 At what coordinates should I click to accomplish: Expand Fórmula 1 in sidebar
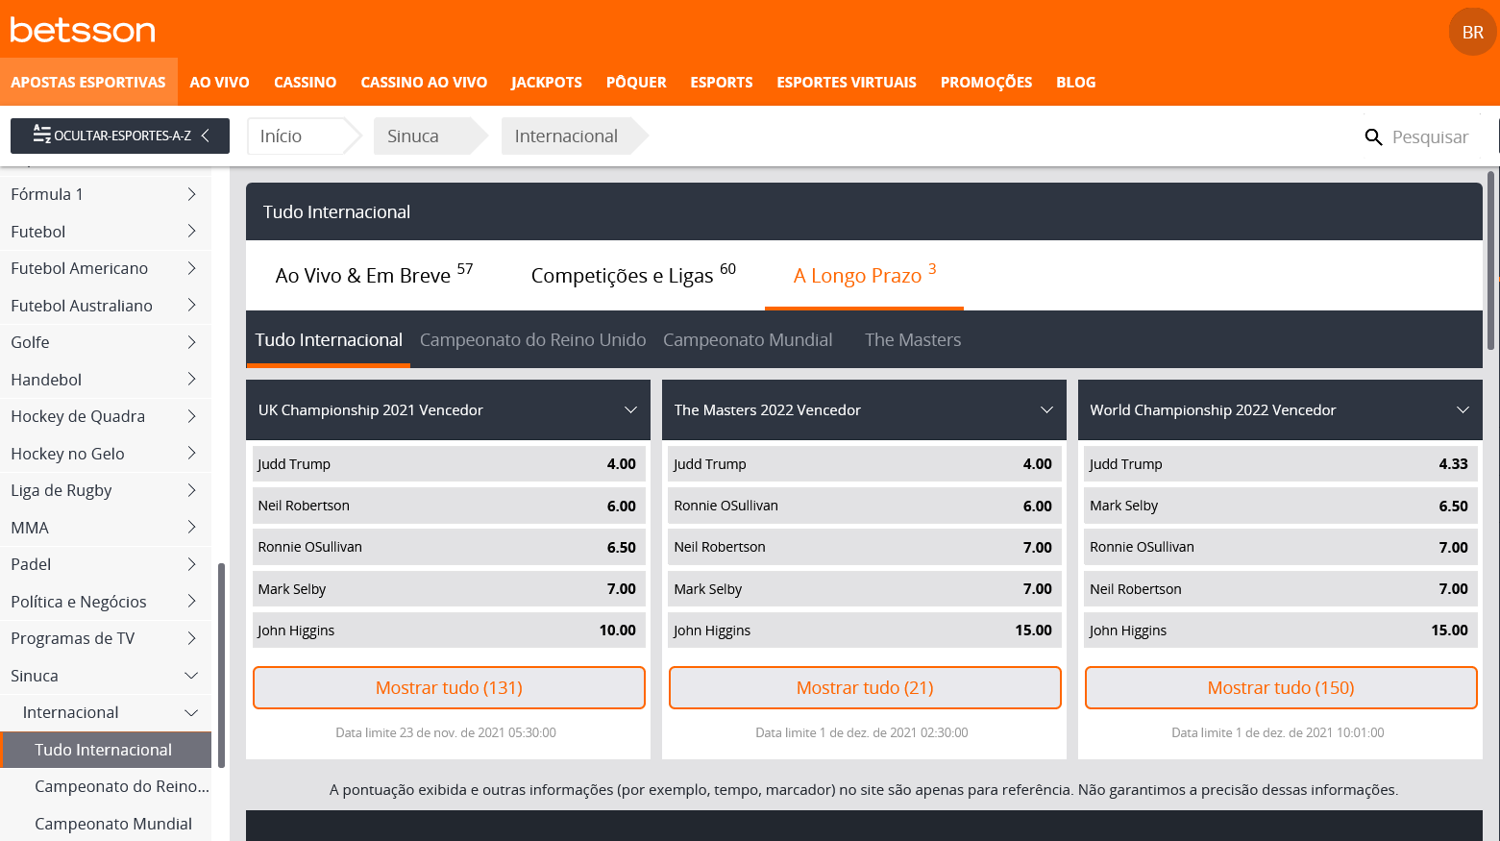106,194
